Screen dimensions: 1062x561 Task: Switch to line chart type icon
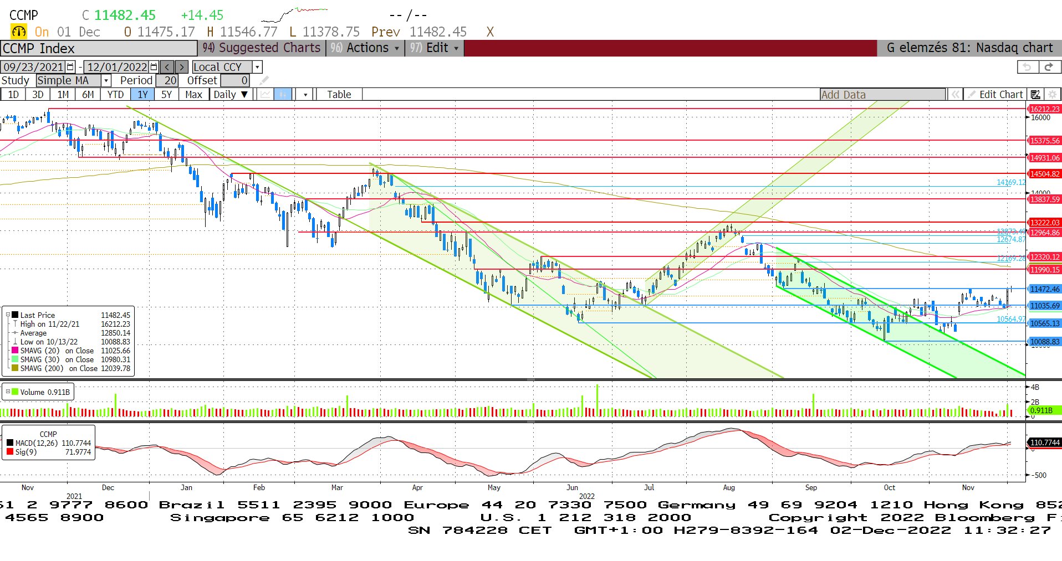[x=265, y=95]
